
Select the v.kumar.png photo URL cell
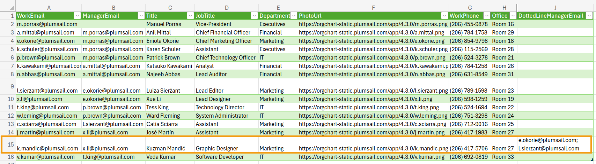coord(373,157)
